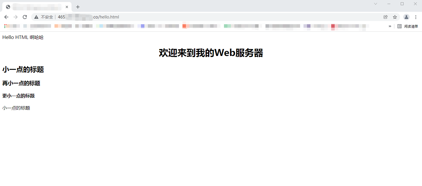Open a new tab with the plus button

(78, 7)
